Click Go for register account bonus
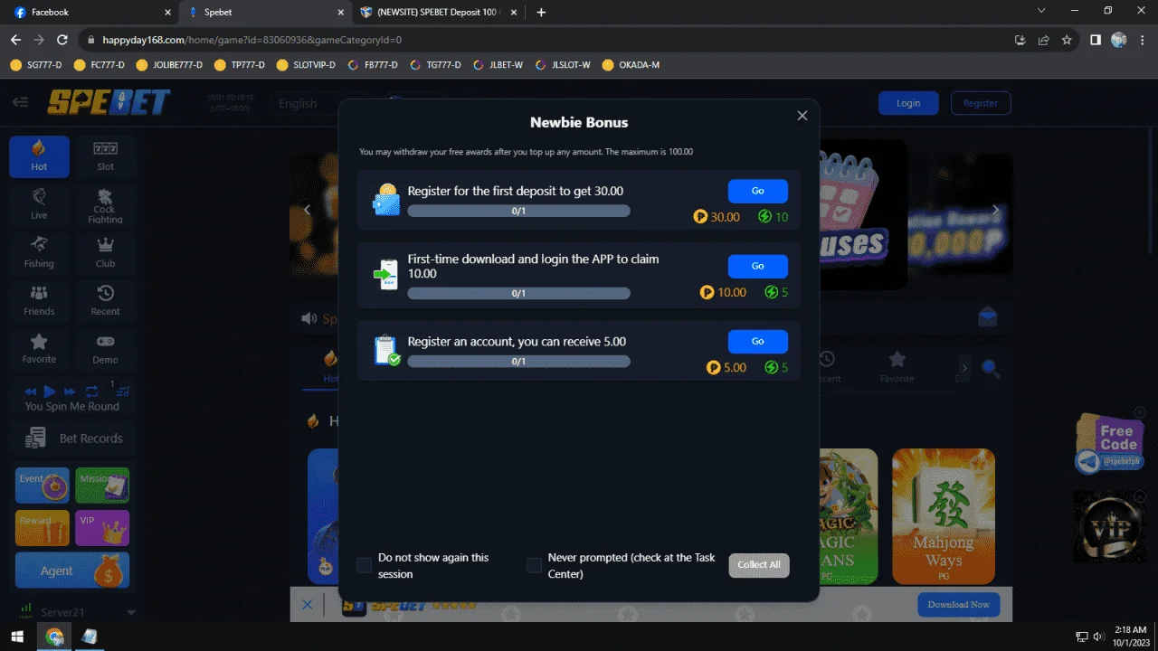This screenshot has height=651, width=1158. coord(757,341)
